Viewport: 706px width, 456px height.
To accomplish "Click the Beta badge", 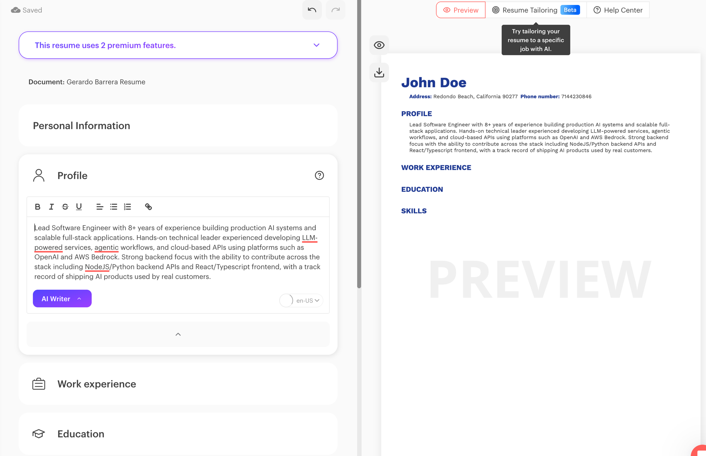I will [570, 10].
